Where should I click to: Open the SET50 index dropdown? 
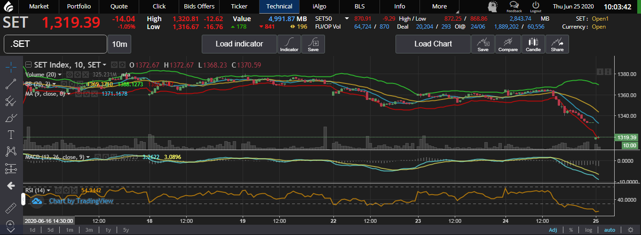(347, 18)
